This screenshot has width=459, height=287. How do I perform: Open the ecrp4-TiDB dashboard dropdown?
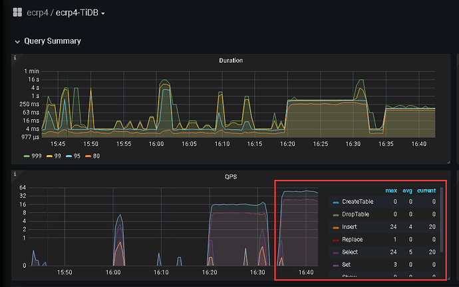[82, 13]
